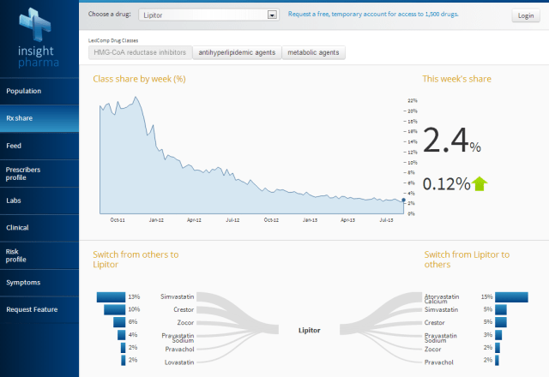This screenshot has height=377, width=549.
Task: Click the Lipitor drug selection field
Action: [208, 15]
